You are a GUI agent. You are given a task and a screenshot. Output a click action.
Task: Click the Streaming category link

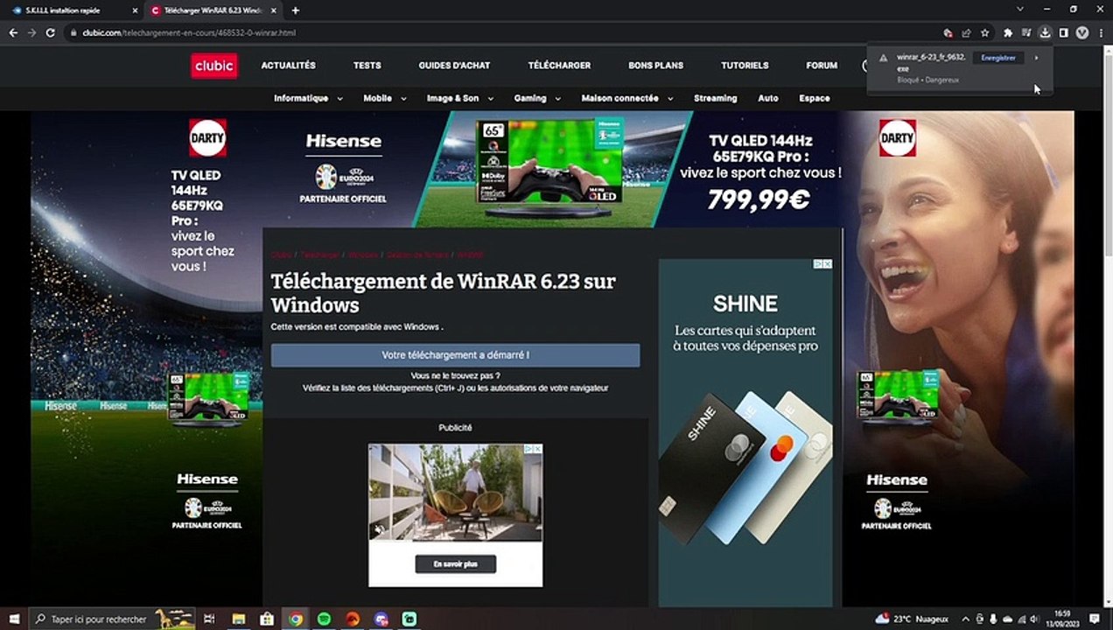715,98
